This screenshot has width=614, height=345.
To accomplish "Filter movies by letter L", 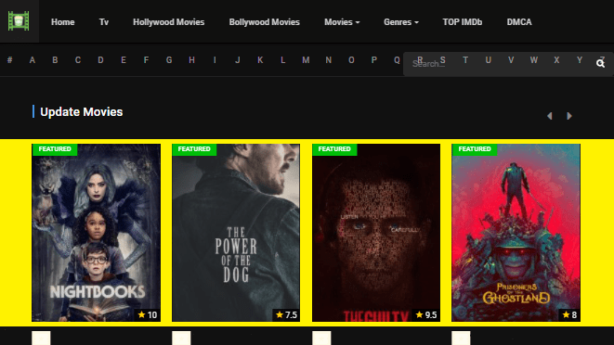I will pyautogui.click(x=282, y=60).
